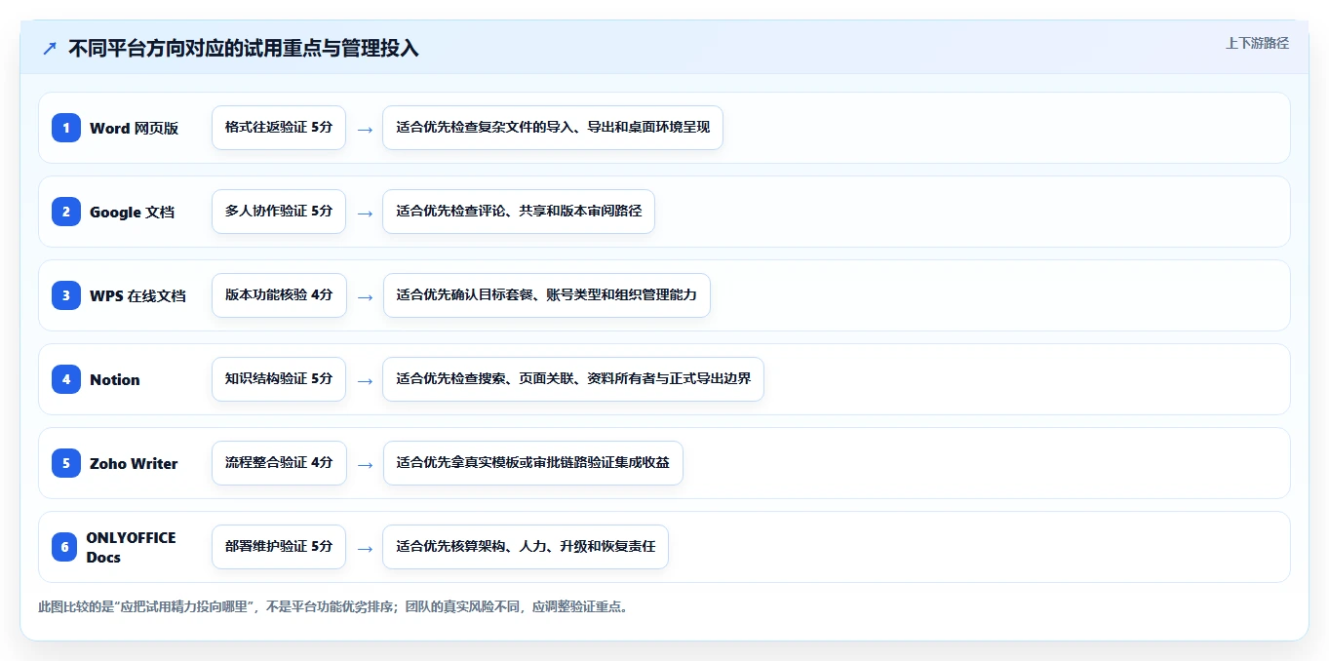The image size is (1329, 661).
Task: Click the box 适合优先检查评论、共享和版本审阅路径
Action: point(519,212)
